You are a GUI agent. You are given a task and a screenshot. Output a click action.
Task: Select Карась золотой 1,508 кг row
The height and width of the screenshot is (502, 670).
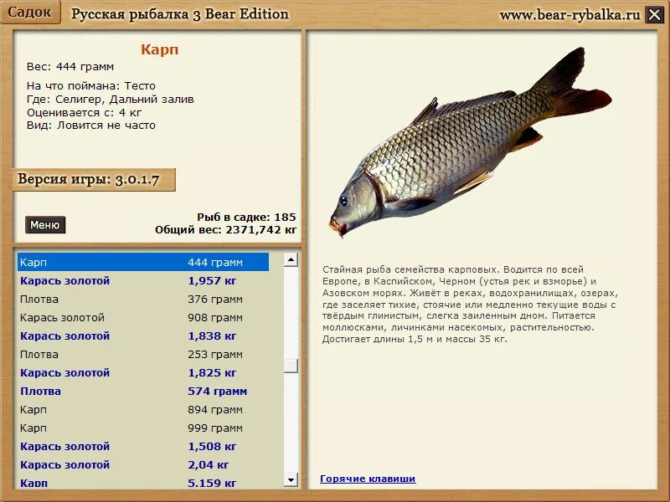tap(143, 446)
